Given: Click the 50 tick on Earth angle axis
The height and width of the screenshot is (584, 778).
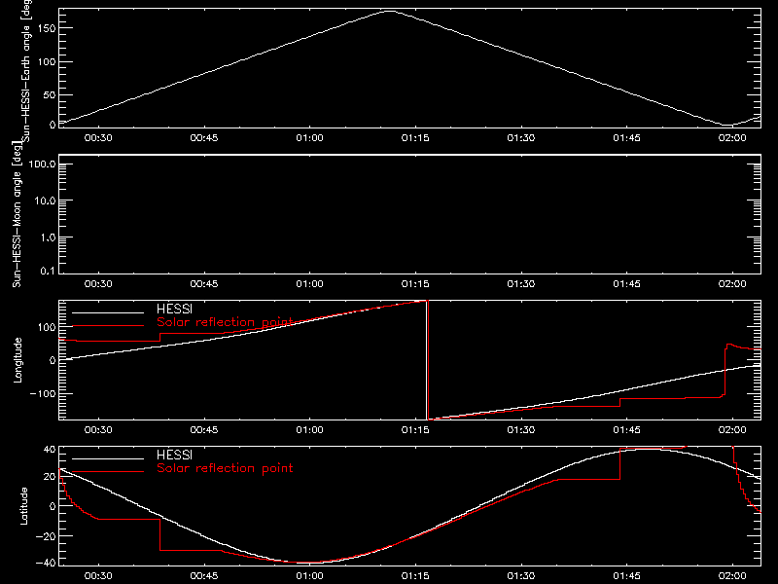Looking at the screenshot, I should pyautogui.click(x=50, y=94).
